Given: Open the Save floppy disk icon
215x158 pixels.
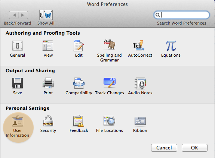Looking at the screenshot, I should 18,83.
